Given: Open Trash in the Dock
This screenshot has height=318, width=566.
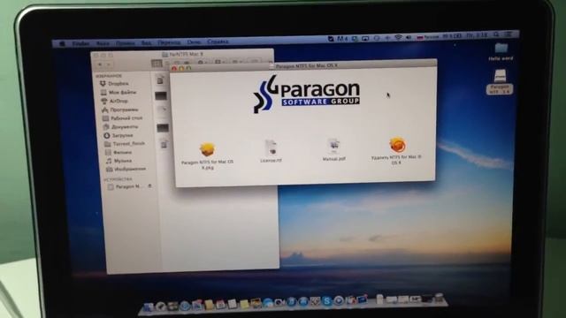Looking at the screenshot, I should [x=439, y=298].
